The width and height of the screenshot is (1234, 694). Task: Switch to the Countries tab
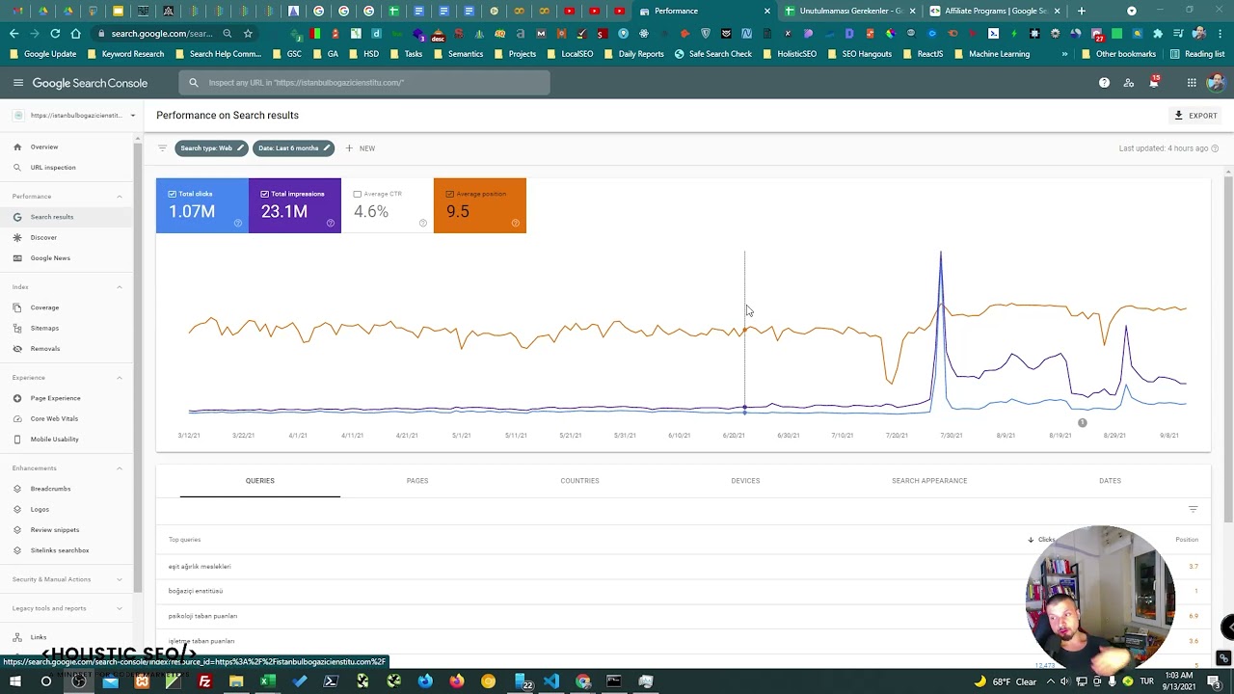pos(579,481)
